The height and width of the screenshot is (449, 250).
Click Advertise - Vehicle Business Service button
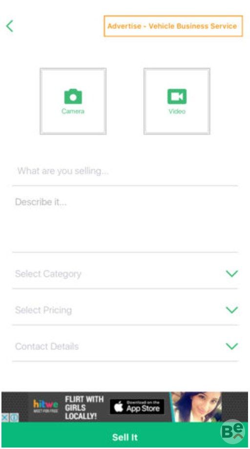click(x=173, y=26)
